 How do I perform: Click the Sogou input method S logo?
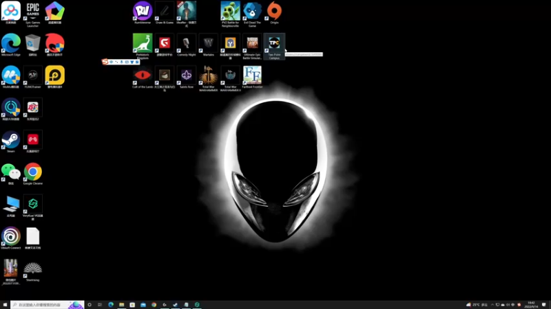tap(105, 62)
